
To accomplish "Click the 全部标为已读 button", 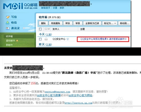I will (92, 23).
